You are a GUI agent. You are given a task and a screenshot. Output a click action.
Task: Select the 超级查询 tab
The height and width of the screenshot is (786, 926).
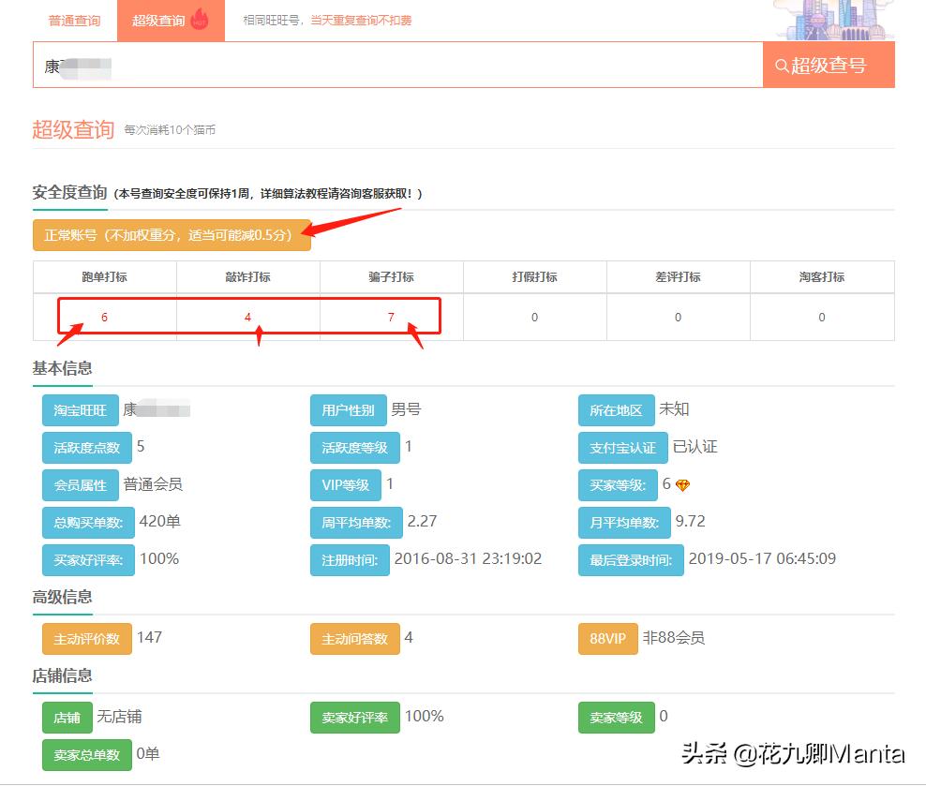(171, 21)
